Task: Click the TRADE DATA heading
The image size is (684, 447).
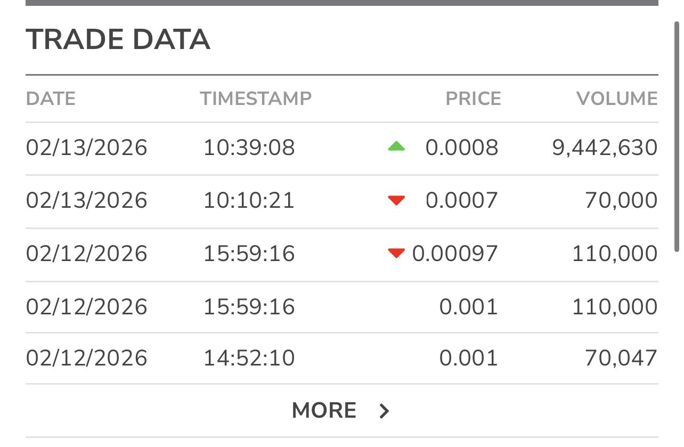Action: tap(118, 39)
